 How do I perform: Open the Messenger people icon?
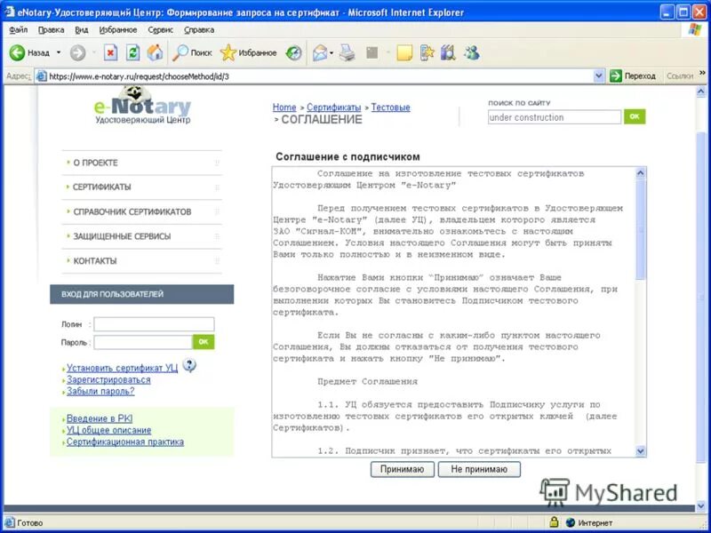(x=472, y=53)
